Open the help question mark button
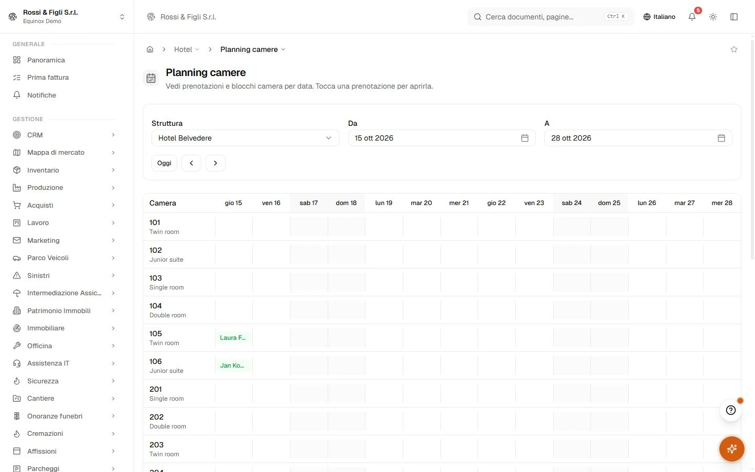755x472 pixels. 731,410
